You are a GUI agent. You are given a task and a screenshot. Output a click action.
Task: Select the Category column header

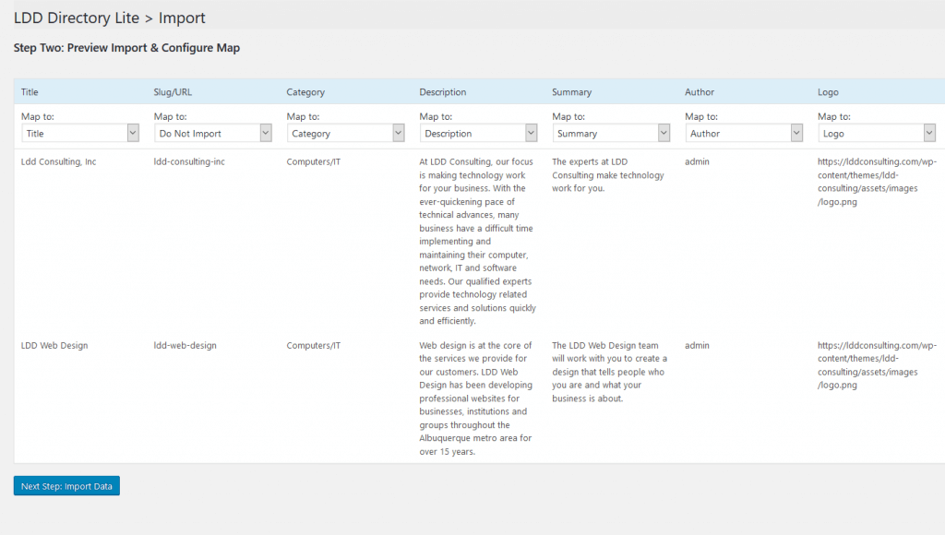[x=305, y=91]
